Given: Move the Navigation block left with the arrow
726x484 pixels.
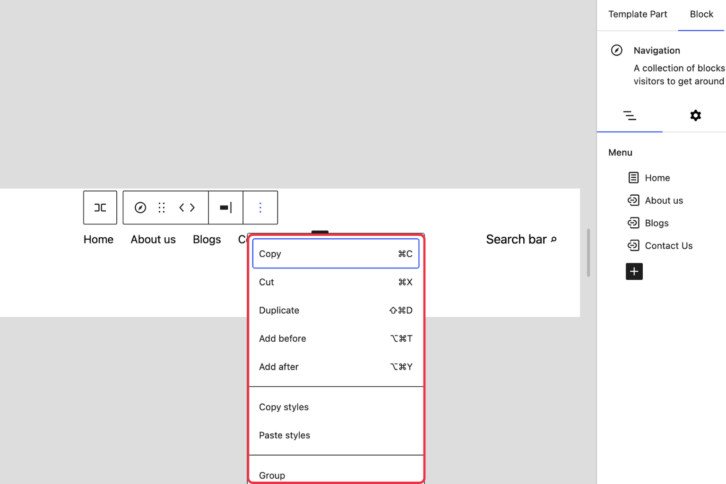Looking at the screenshot, I should [181, 207].
